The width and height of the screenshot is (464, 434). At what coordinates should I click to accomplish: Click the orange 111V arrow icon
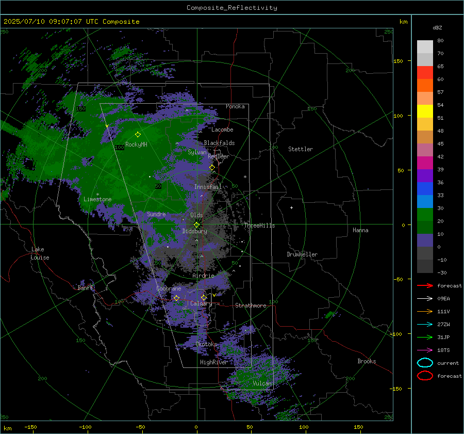pyautogui.click(x=425, y=311)
